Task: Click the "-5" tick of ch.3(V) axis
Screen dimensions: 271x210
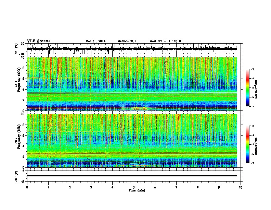Action: click(23, 182)
